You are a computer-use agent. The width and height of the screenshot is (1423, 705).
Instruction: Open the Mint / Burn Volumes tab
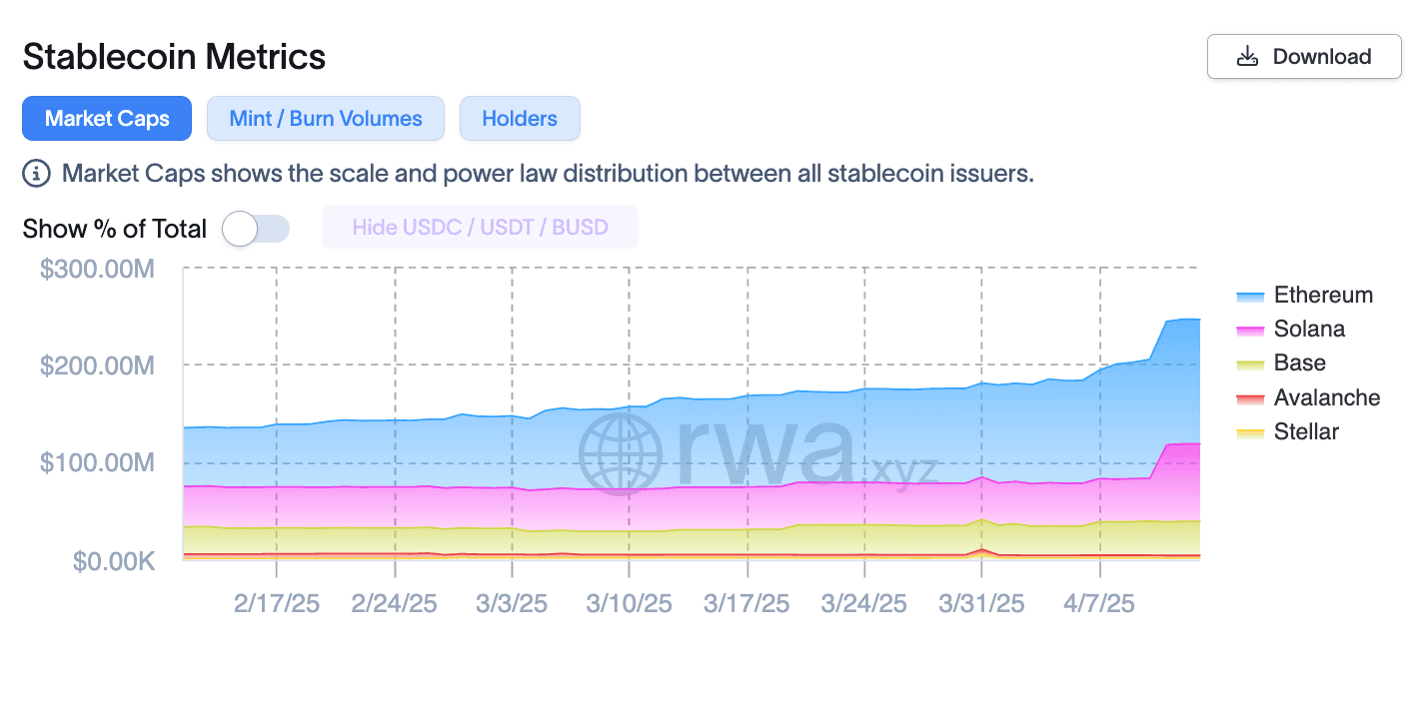326,119
